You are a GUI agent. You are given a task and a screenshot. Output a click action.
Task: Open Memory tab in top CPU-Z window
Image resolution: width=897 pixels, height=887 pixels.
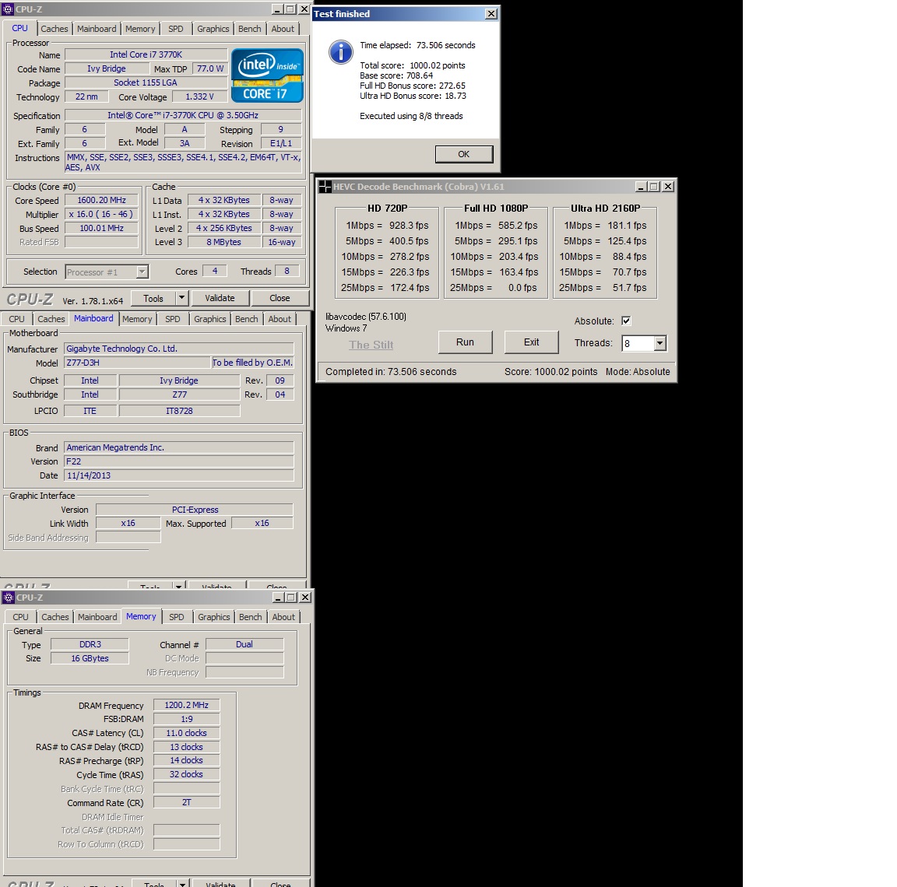(x=140, y=29)
